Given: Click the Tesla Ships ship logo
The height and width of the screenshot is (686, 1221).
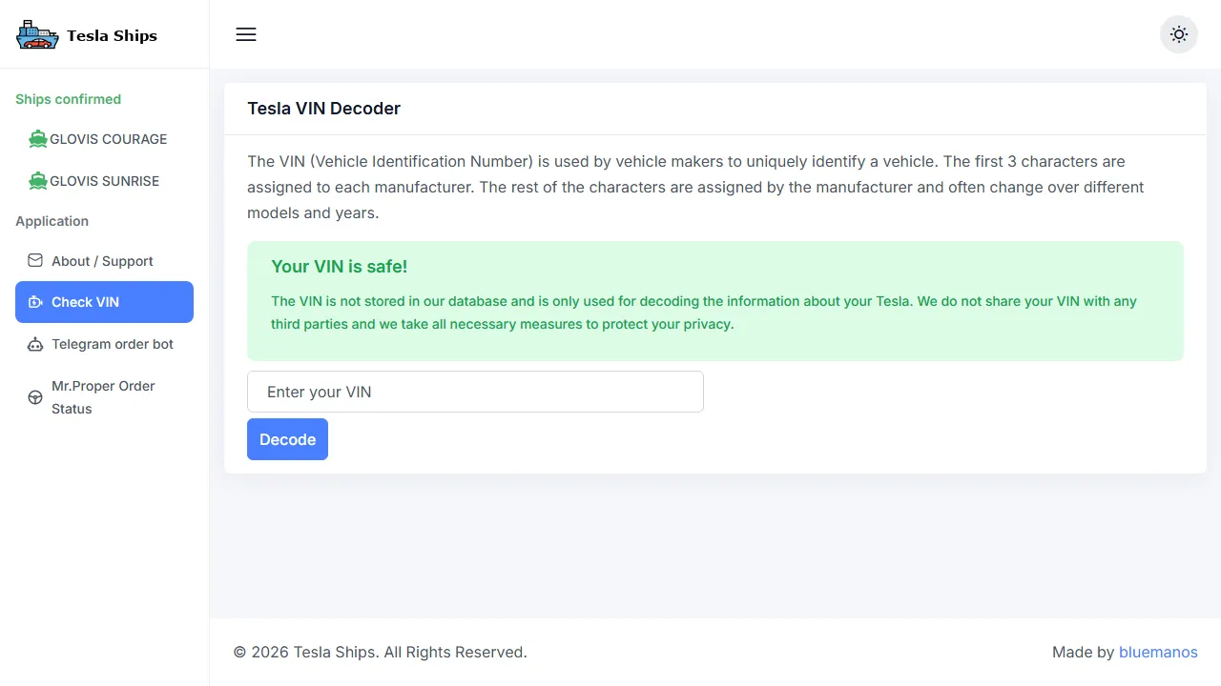Looking at the screenshot, I should 37,35.
